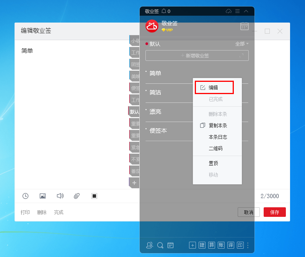Open the 全部 filter dropdown
The image size is (305, 257).
tap(242, 44)
